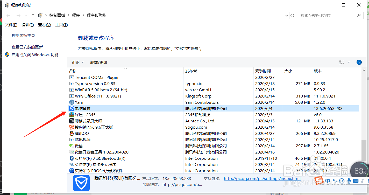Open the view options dropdown arrow
The height and width of the screenshot is (195, 369).
349,62
